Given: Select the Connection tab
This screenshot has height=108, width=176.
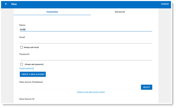Looking at the screenshot, I should pyautogui.click(x=52, y=12).
